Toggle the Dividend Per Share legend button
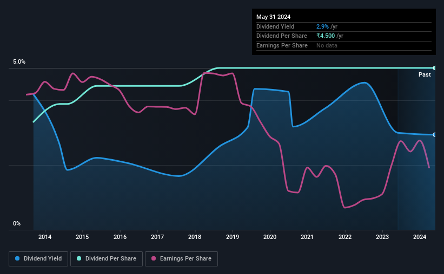The image size is (444, 274). (107, 259)
